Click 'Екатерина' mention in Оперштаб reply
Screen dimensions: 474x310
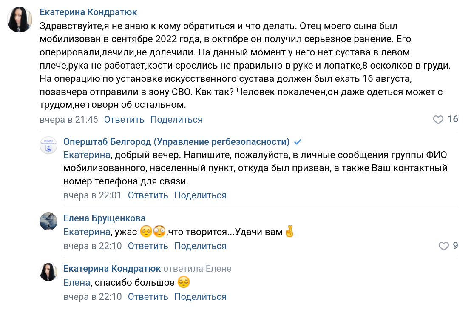click(x=87, y=155)
